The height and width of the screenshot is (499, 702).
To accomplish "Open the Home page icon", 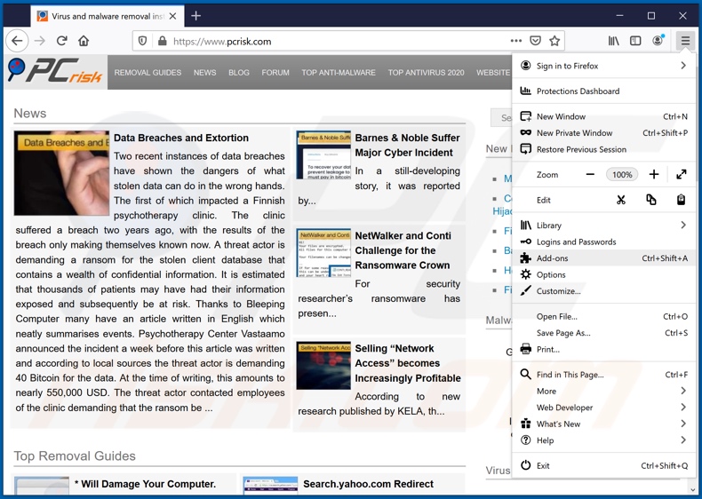I will coord(84,41).
